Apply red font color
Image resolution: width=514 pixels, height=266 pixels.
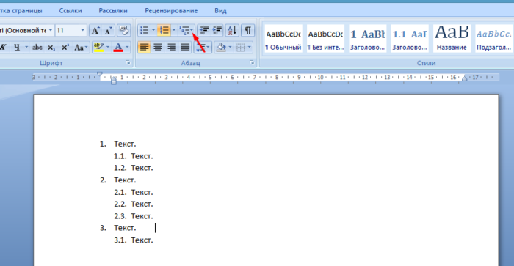[x=118, y=48]
